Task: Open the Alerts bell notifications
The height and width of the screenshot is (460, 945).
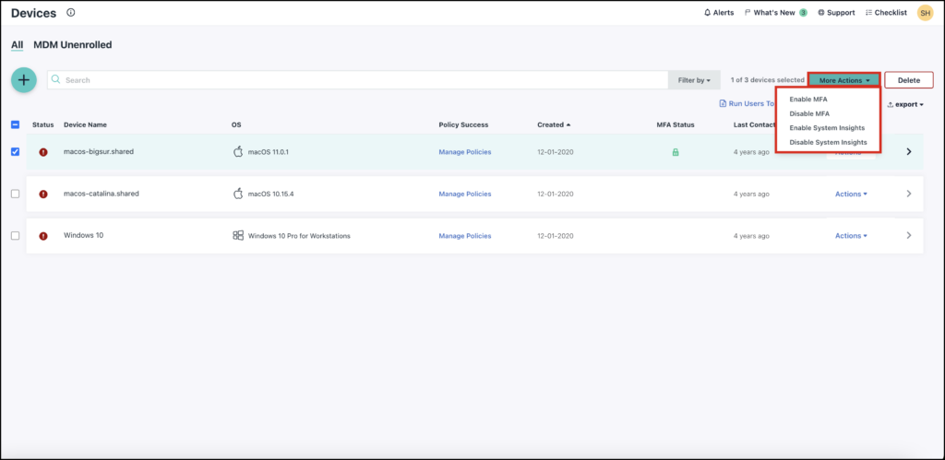Action: pyautogui.click(x=719, y=13)
